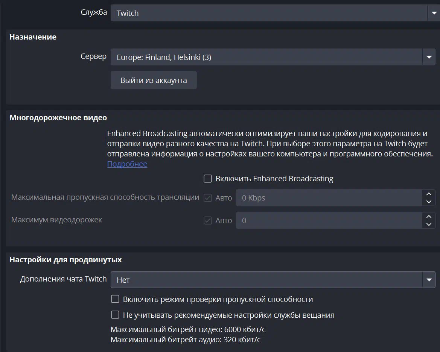This screenshot has height=352, width=440.
Task: Click the Максимум видеодорожек value field
Action: [x=329, y=220]
